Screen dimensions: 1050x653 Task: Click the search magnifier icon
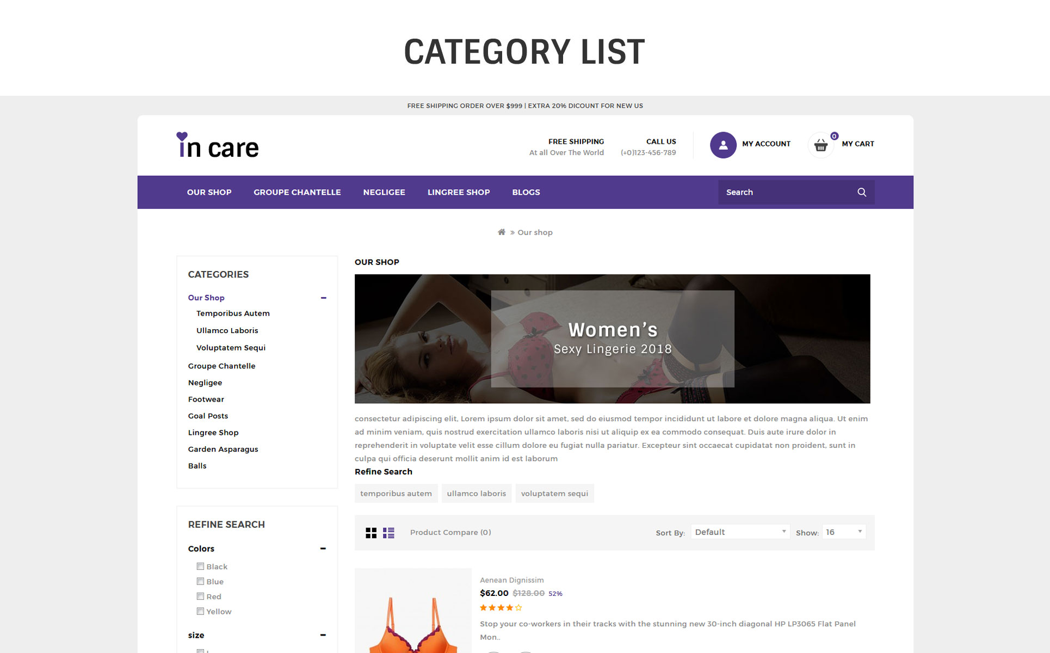pyautogui.click(x=862, y=192)
